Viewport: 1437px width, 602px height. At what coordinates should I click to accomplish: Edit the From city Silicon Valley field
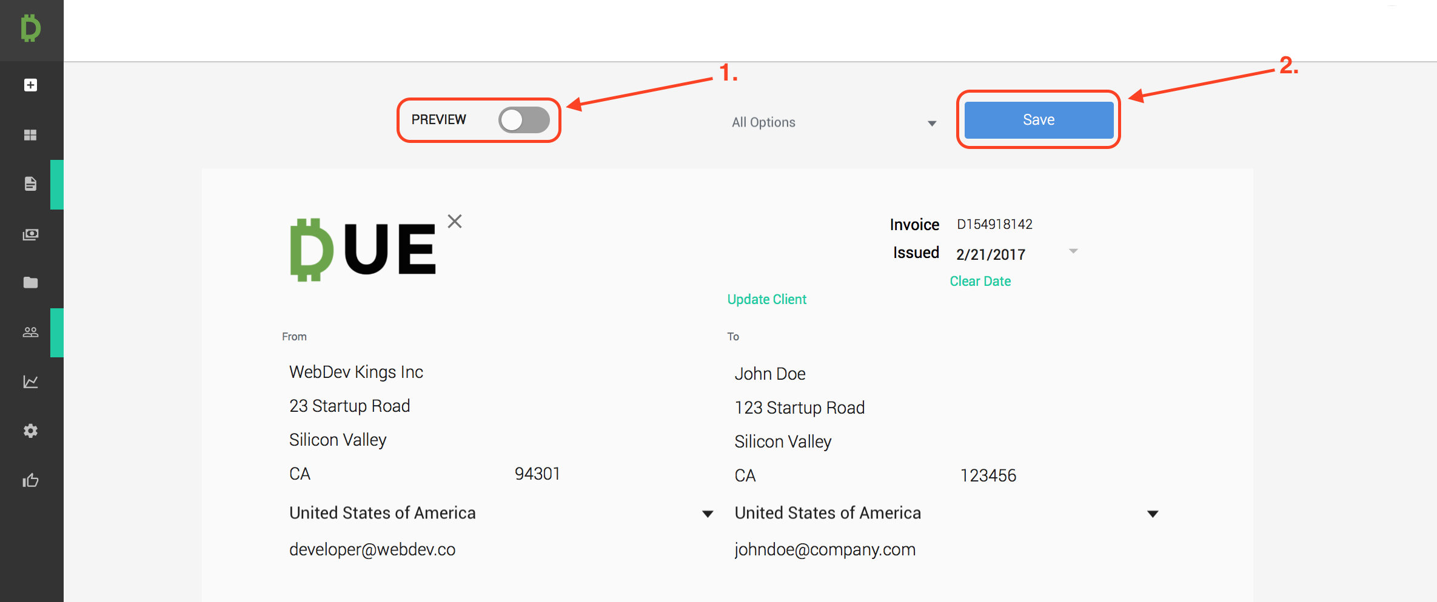(338, 440)
